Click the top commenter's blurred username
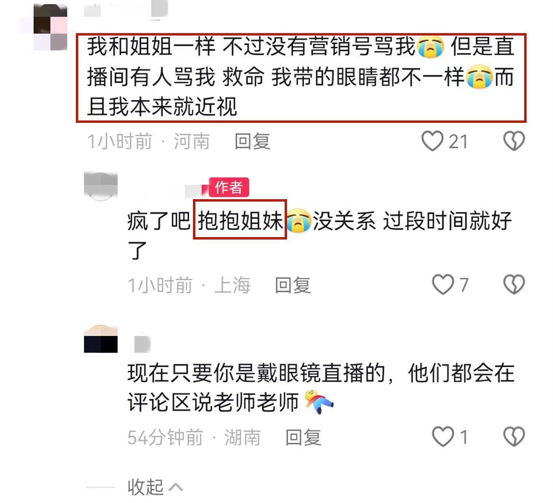This screenshot has width=553, height=503. (126, 9)
